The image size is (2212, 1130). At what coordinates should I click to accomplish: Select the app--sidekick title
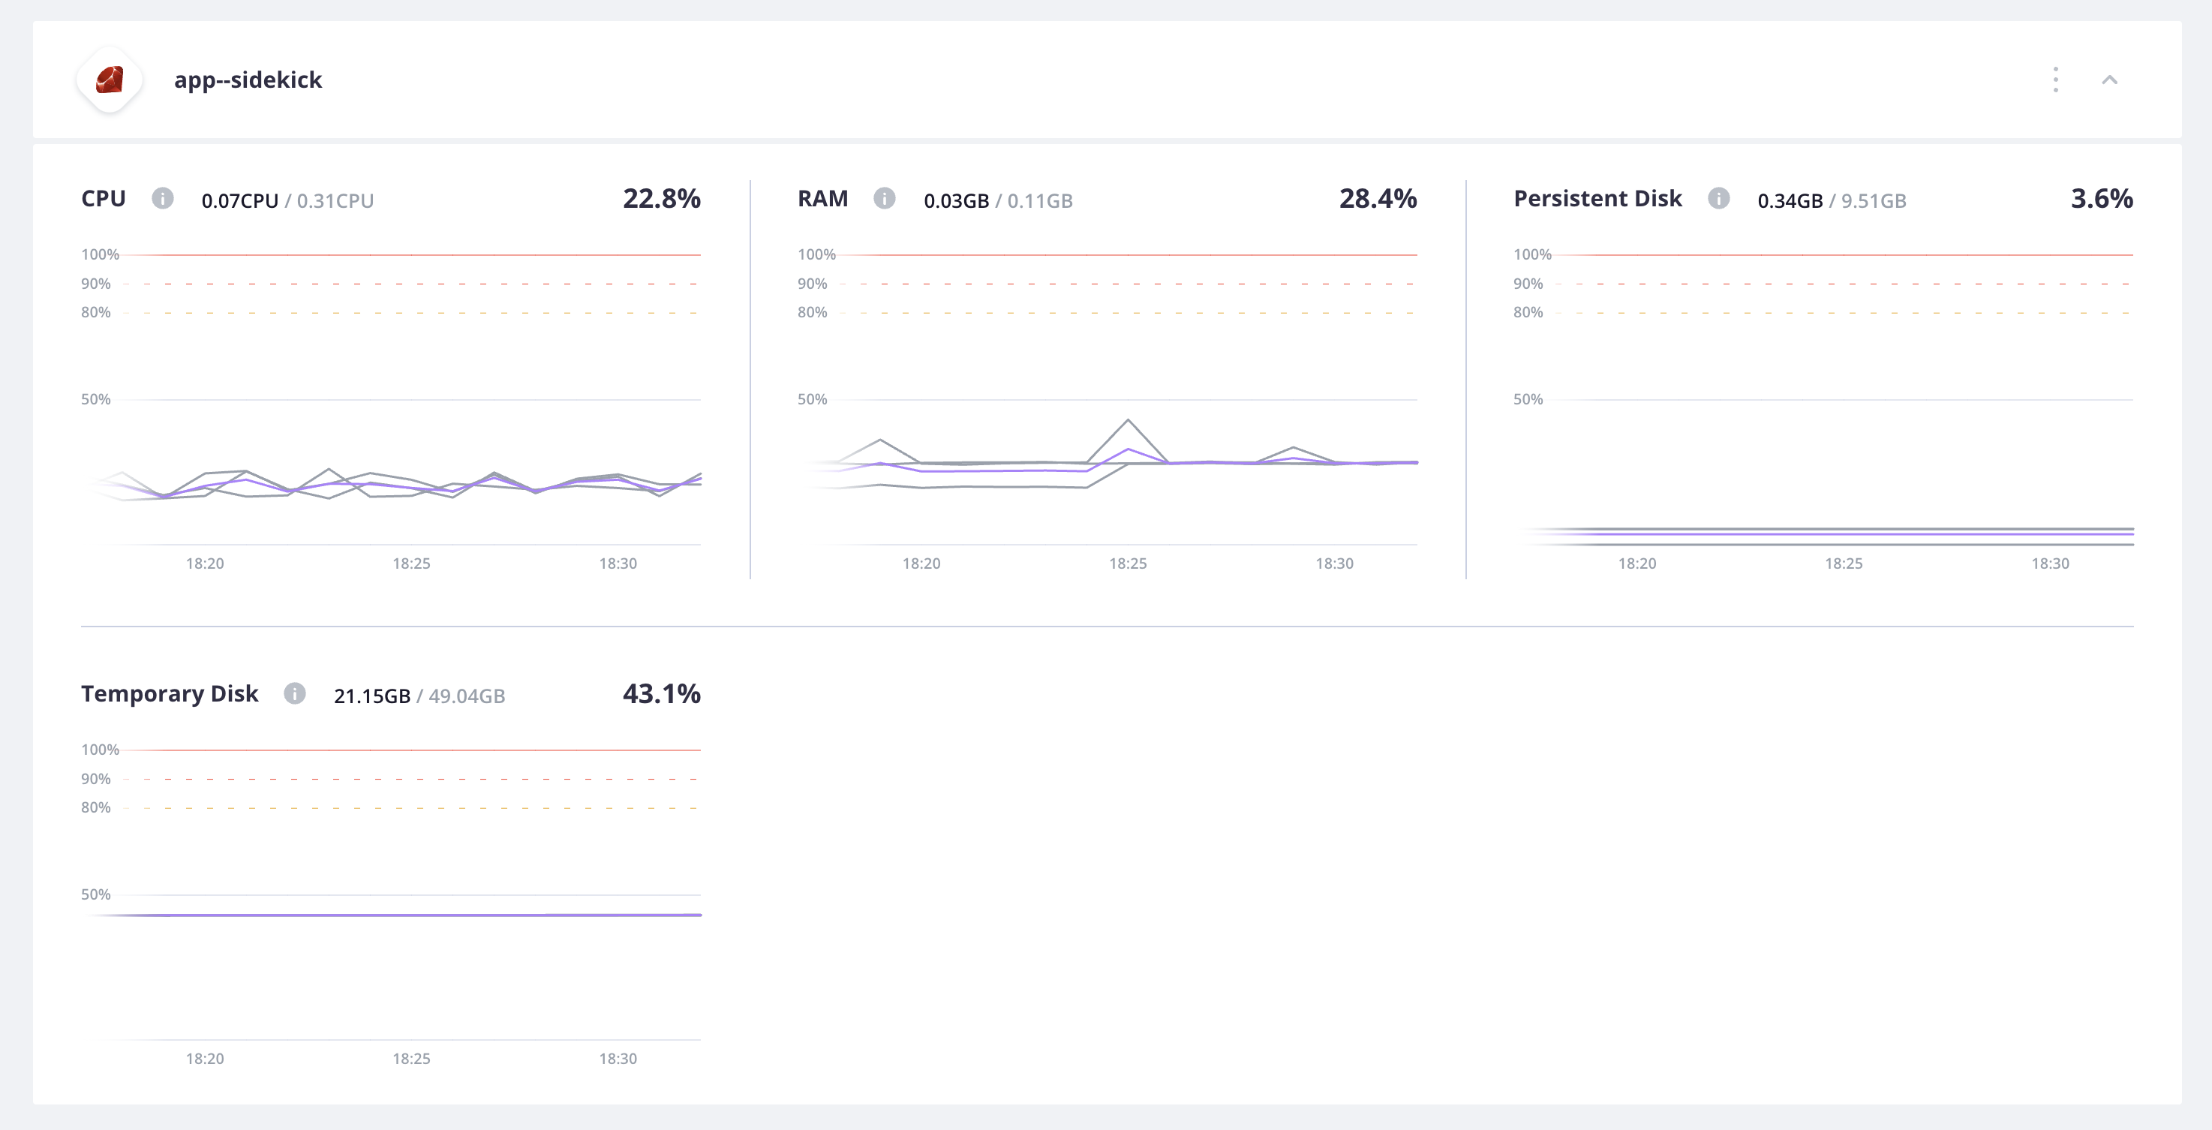(x=248, y=80)
